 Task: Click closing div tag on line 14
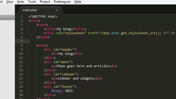point(50,70)
